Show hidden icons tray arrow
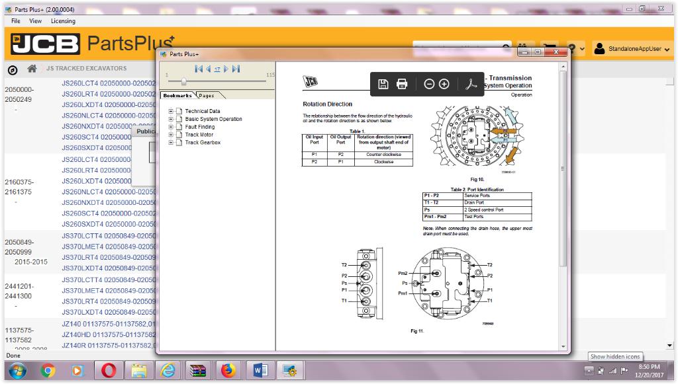 (x=589, y=371)
